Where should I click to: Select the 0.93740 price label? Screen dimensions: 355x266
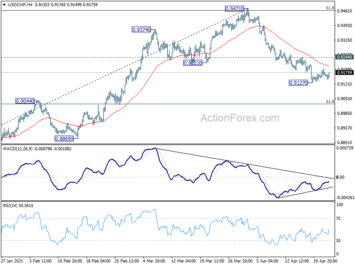tap(141, 30)
